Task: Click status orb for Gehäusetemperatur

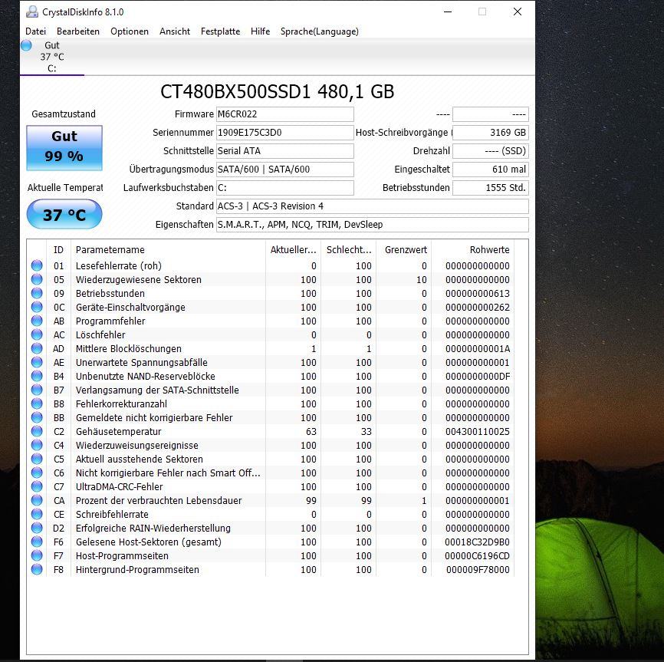Action: coord(37,431)
